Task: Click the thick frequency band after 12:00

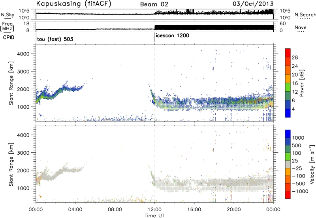Action: click(214, 27)
